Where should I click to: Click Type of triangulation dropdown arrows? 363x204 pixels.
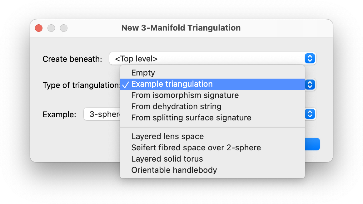(x=310, y=84)
